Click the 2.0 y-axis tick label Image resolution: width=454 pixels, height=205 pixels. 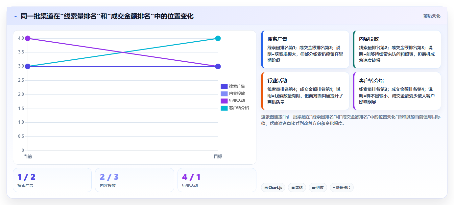click(x=21, y=94)
